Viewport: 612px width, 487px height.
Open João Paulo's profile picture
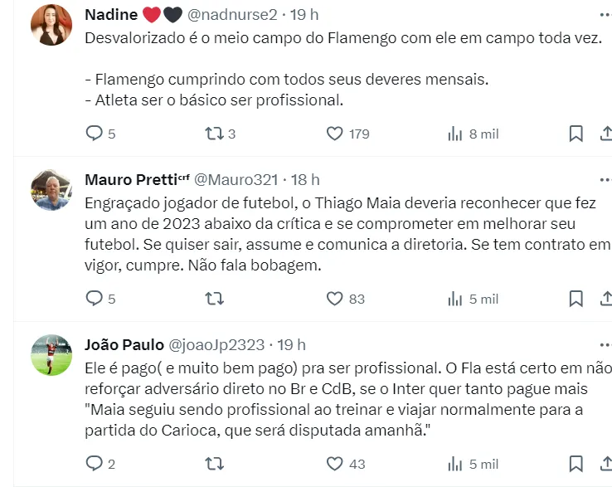tap(51, 355)
